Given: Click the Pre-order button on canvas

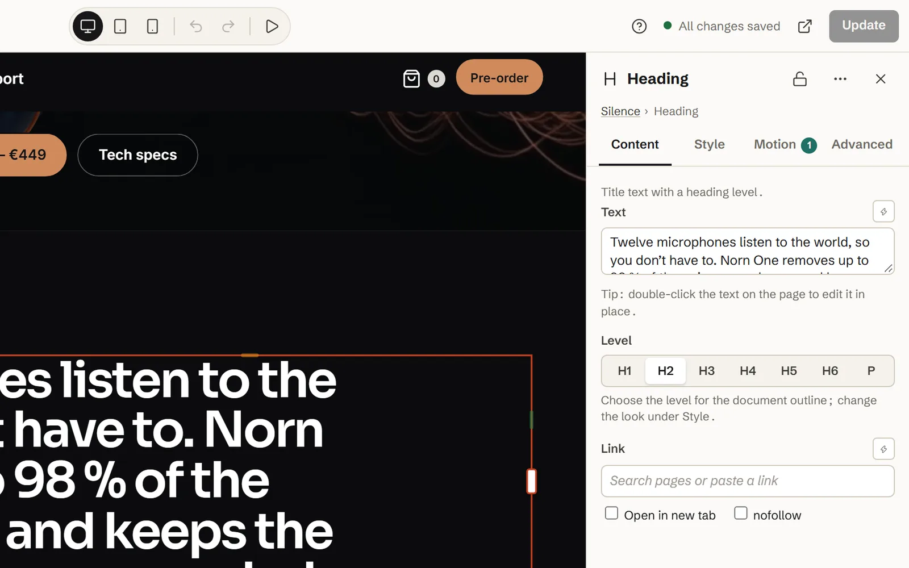Looking at the screenshot, I should pos(499,77).
